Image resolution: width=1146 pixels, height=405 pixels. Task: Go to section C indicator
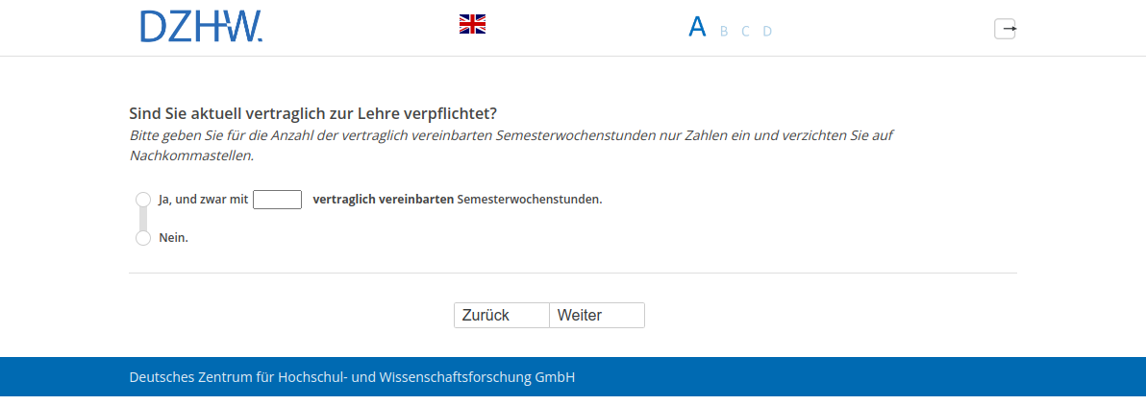pyautogui.click(x=745, y=31)
